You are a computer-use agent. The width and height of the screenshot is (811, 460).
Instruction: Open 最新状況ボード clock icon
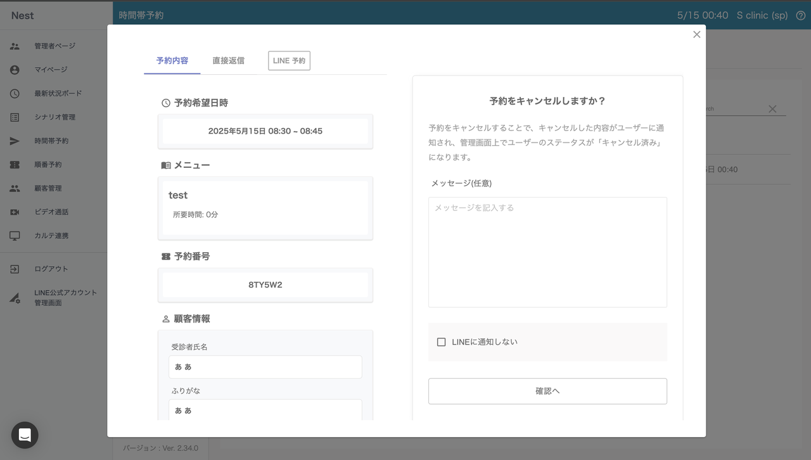click(x=15, y=94)
